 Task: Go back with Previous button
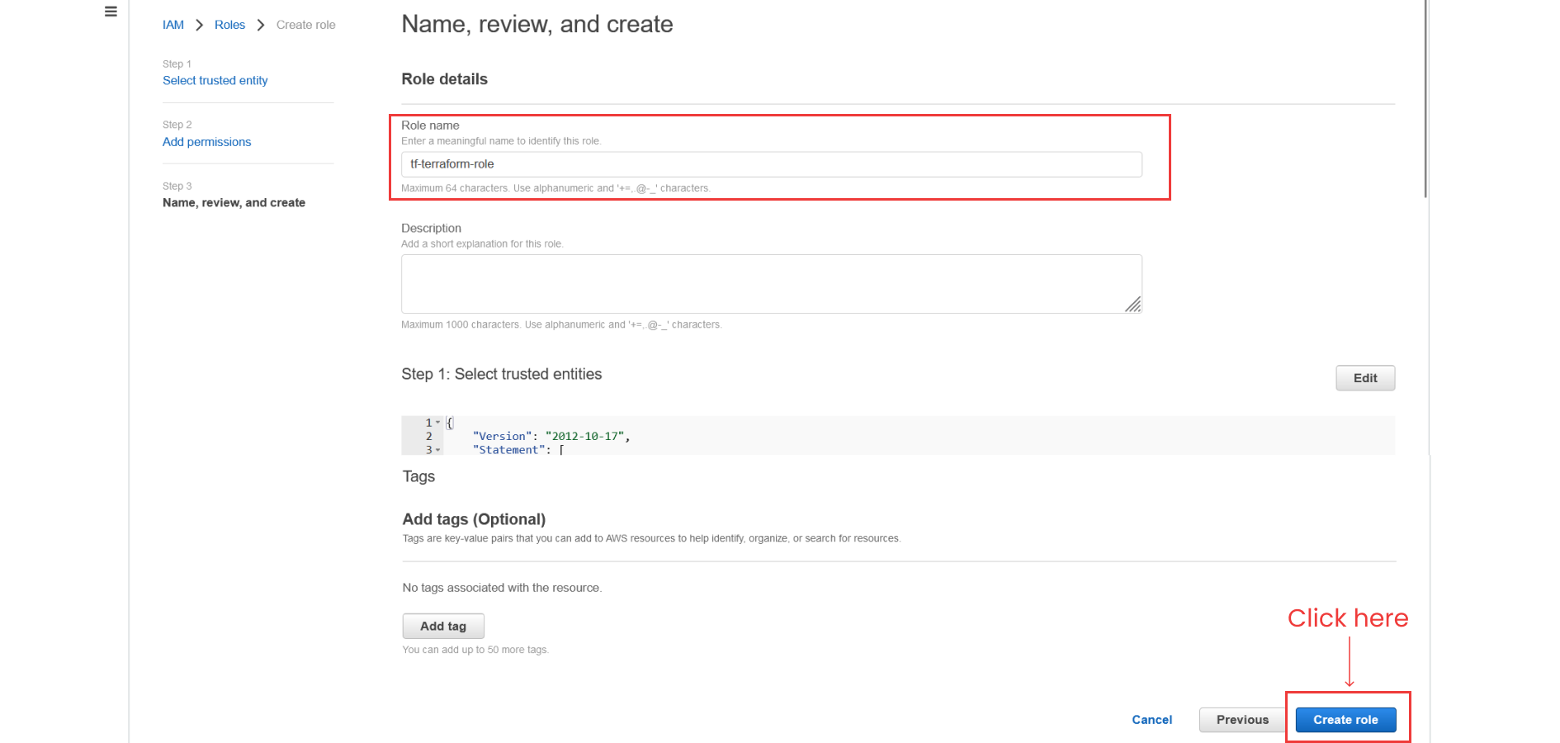pyautogui.click(x=1242, y=720)
